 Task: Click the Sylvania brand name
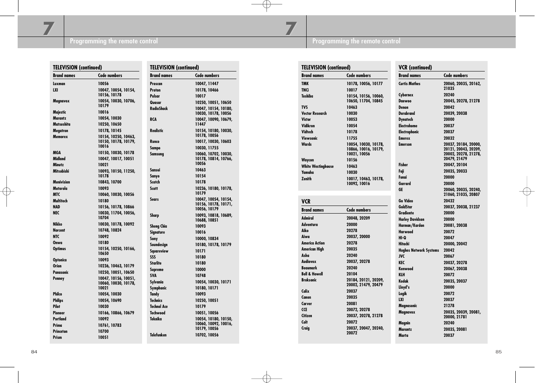157,282
